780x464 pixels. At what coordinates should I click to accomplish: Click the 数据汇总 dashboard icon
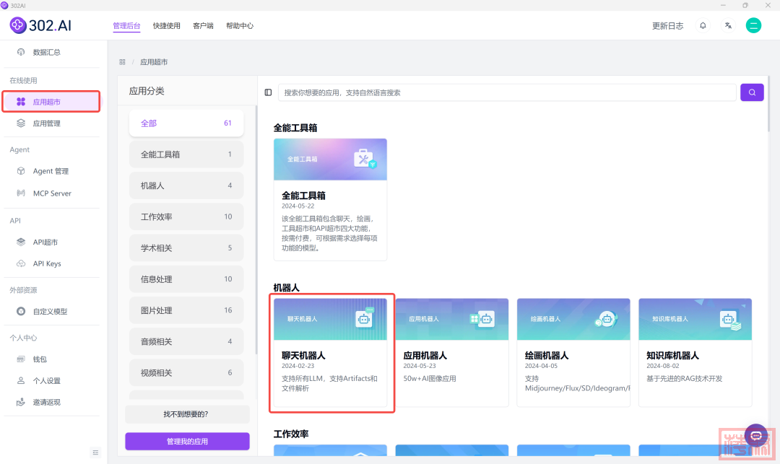[21, 52]
